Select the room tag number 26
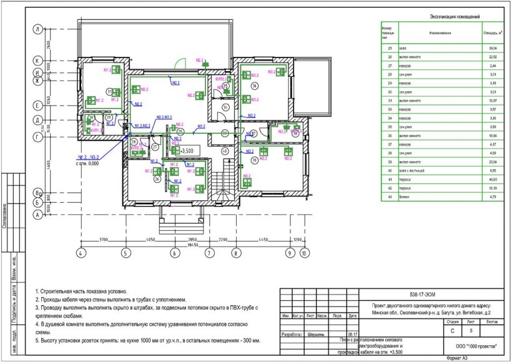Image resolution: width=512 pixels, height=362 pixels. 157,179
